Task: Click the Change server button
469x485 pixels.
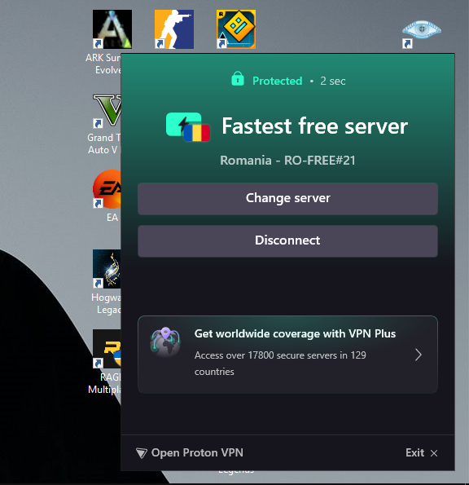Action: tap(287, 199)
